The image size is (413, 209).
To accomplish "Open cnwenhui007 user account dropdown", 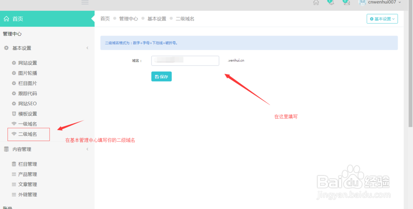I will pyautogui.click(x=380, y=2).
